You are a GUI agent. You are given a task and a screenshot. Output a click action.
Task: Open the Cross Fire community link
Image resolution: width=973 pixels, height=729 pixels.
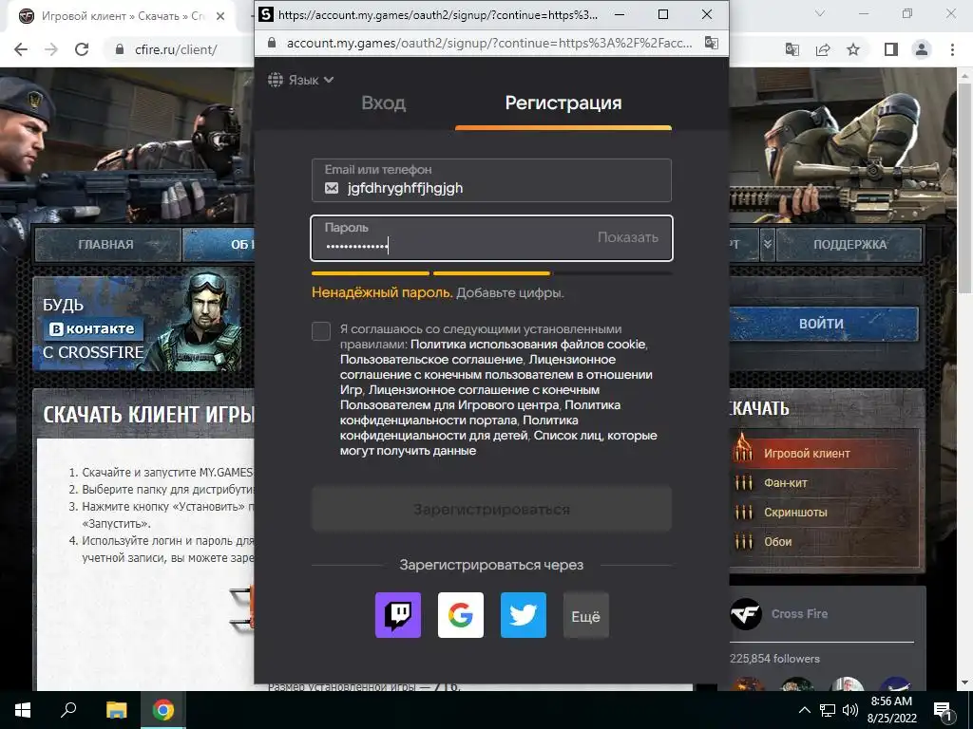[x=799, y=614]
